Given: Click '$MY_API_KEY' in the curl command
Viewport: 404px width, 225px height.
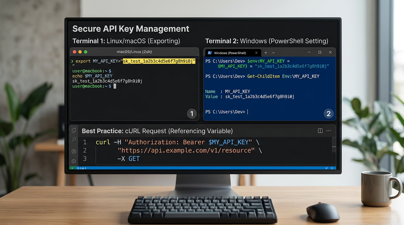Looking at the screenshot, I should click(x=229, y=142).
